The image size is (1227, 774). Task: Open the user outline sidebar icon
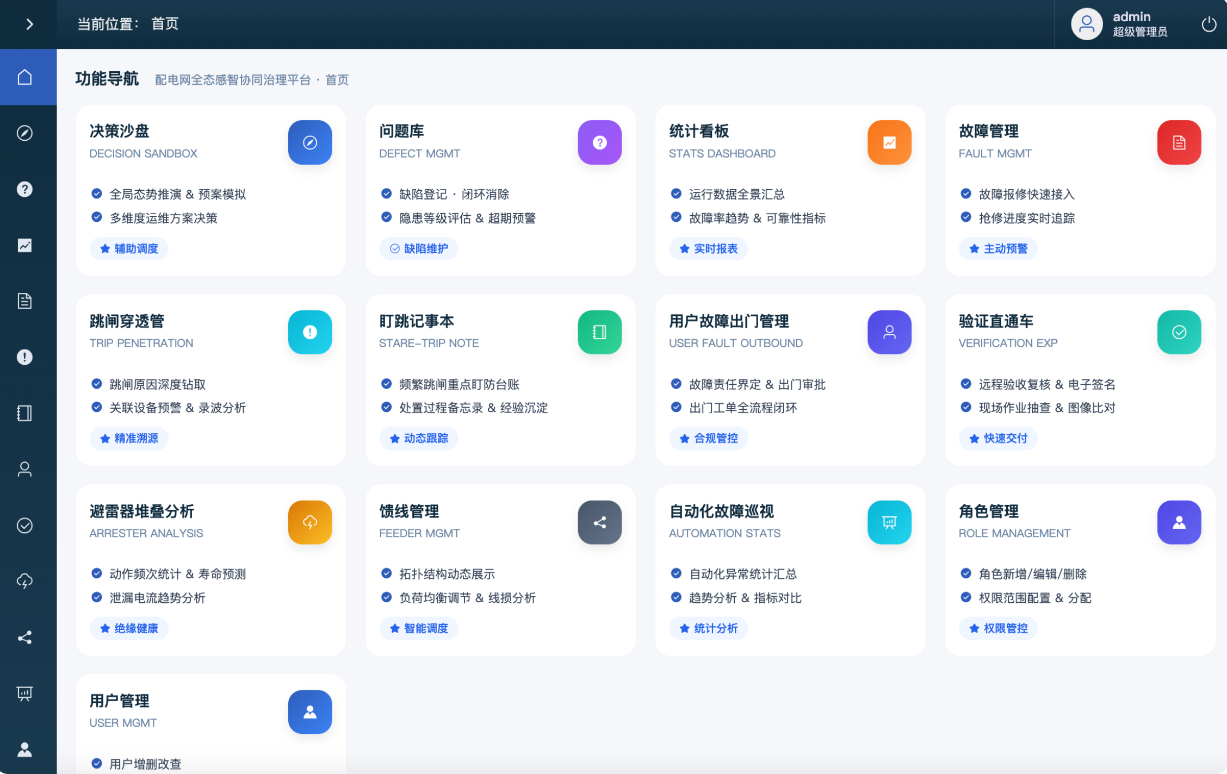click(24, 469)
